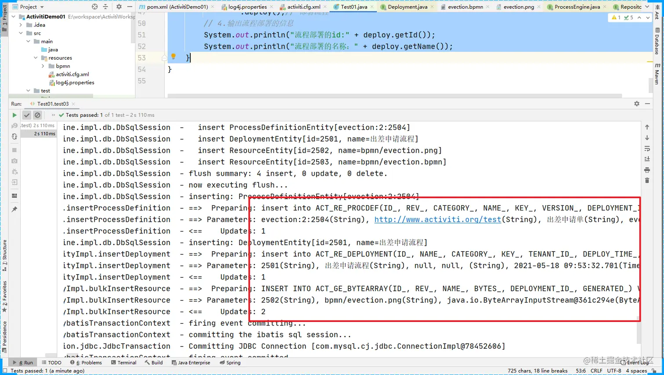Switch to ProcessEngine.java tab
Image resolution: width=664 pixels, height=375 pixels.
tap(576, 7)
